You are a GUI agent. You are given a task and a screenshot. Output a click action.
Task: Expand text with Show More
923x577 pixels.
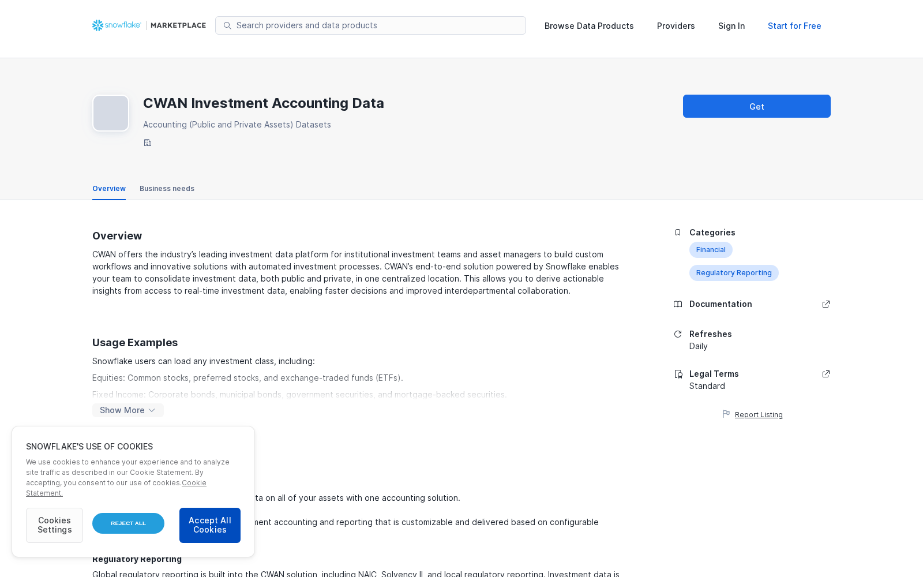(x=127, y=410)
